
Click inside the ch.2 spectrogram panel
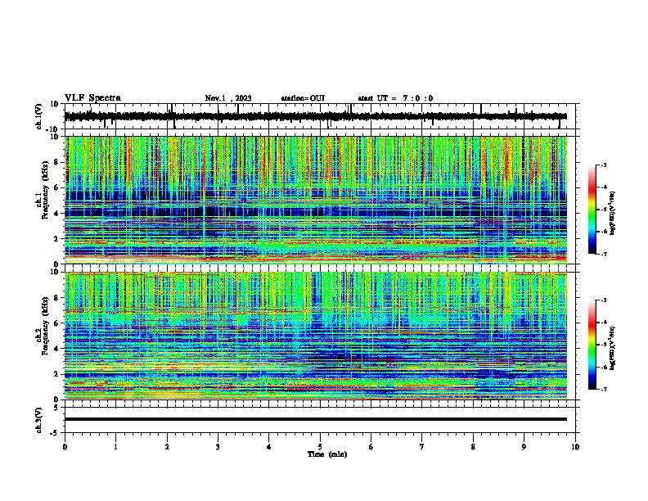pyautogui.click(x=316, y=336)
